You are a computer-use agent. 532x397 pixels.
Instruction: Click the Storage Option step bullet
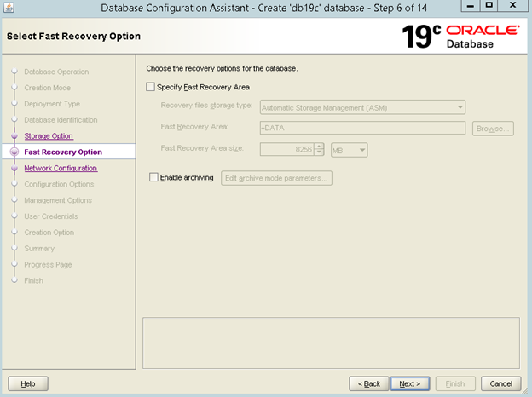coord(14,136)
